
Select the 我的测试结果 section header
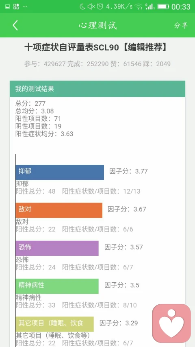tap(97, 89)
